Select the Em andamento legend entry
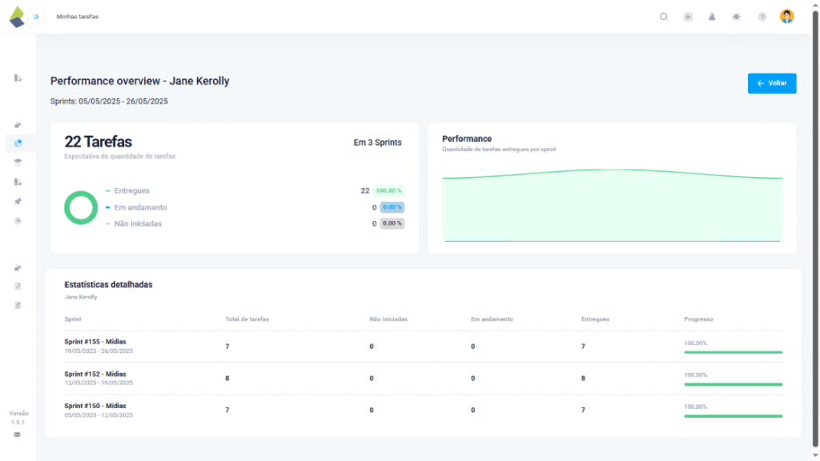This screenshot has height=461, width=820. pos(136,207)
